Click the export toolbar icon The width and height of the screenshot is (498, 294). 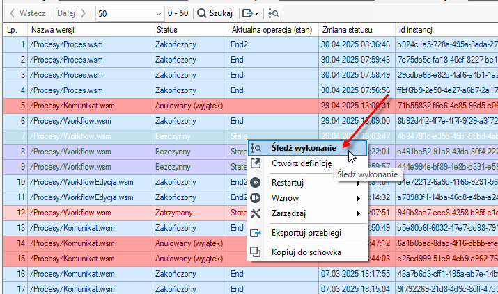pyautogui.click(x=247, y=13)
